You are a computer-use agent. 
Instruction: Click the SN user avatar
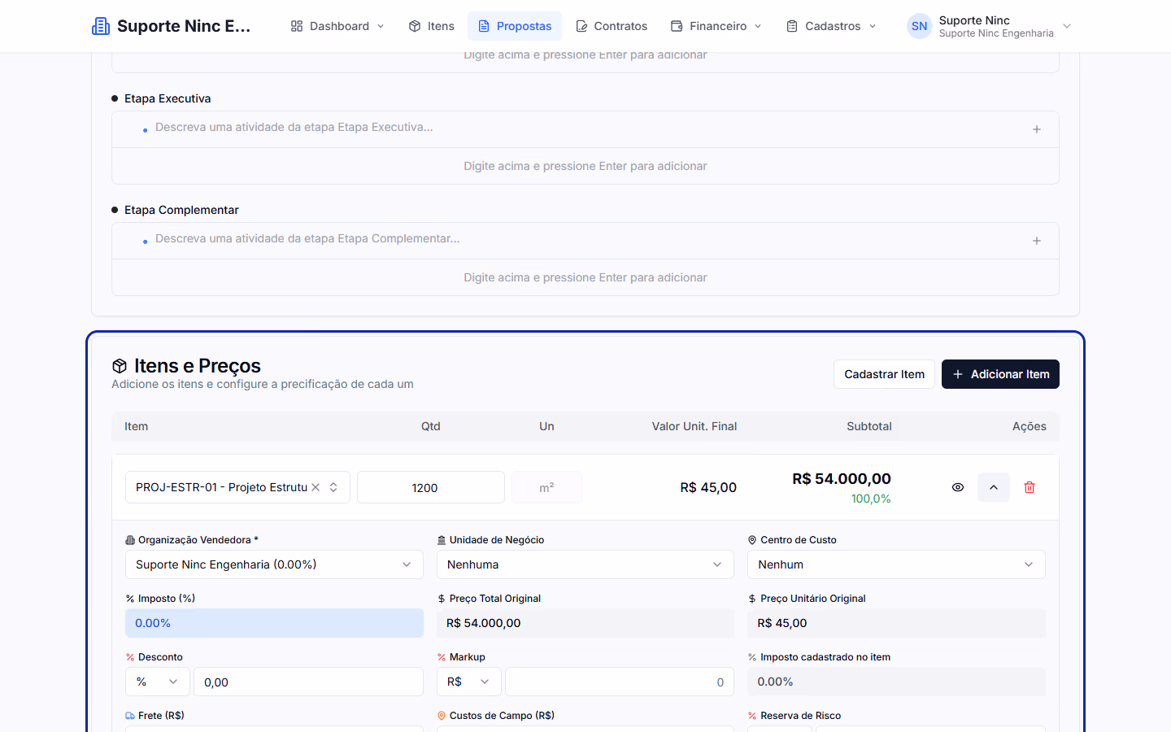coord(919,26)
